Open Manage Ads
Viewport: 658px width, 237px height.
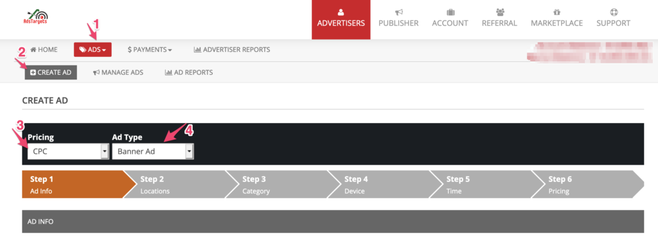pyautogui.click(x=118, y=72)
